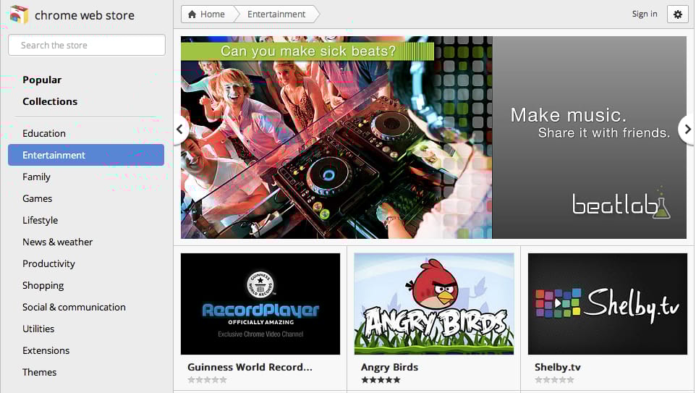Select the Shopping category
This screenshot has height=393, width=696.
tap(43, 286)
